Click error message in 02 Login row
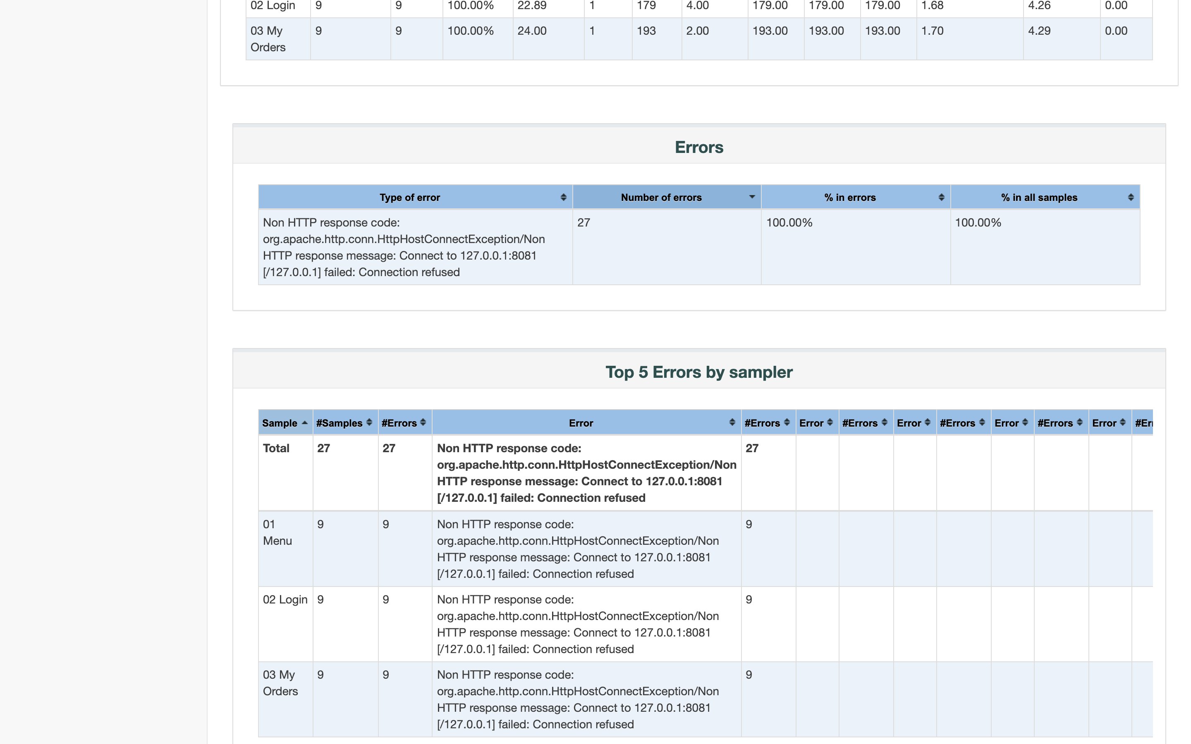This screenshot has width=1191, height=744. coord(578,624)
